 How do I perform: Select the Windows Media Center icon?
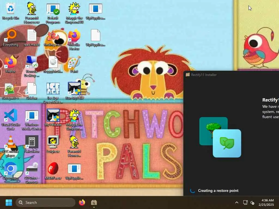[x=32, y=120]
